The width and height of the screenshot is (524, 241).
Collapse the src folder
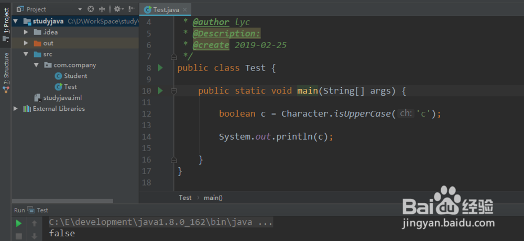(x=26, y=54)
